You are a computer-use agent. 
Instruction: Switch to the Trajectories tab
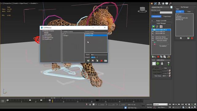[x=167, y=16]
